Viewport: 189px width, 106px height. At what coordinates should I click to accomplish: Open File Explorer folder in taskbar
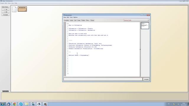pyautogui.click(x=27, y=104)
